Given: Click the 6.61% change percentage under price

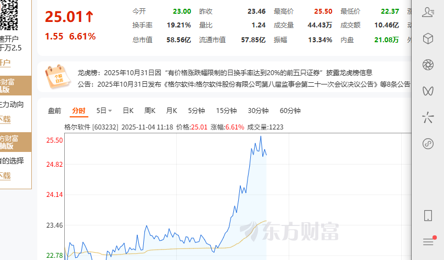Looking at the screenshot, I should [82, 36].
